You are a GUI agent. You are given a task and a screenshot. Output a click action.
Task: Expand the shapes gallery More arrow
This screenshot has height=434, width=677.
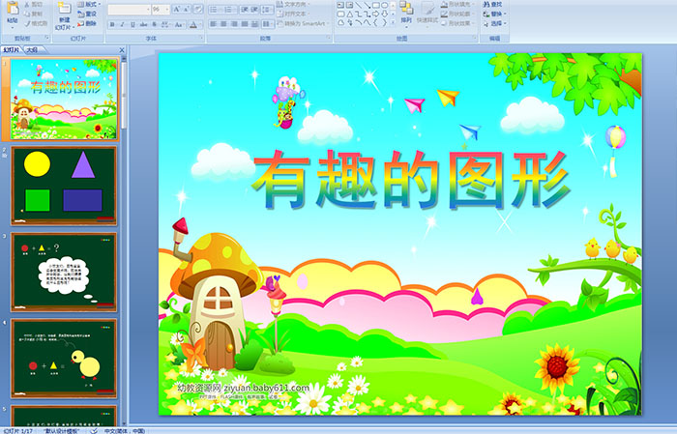point(393,22)
